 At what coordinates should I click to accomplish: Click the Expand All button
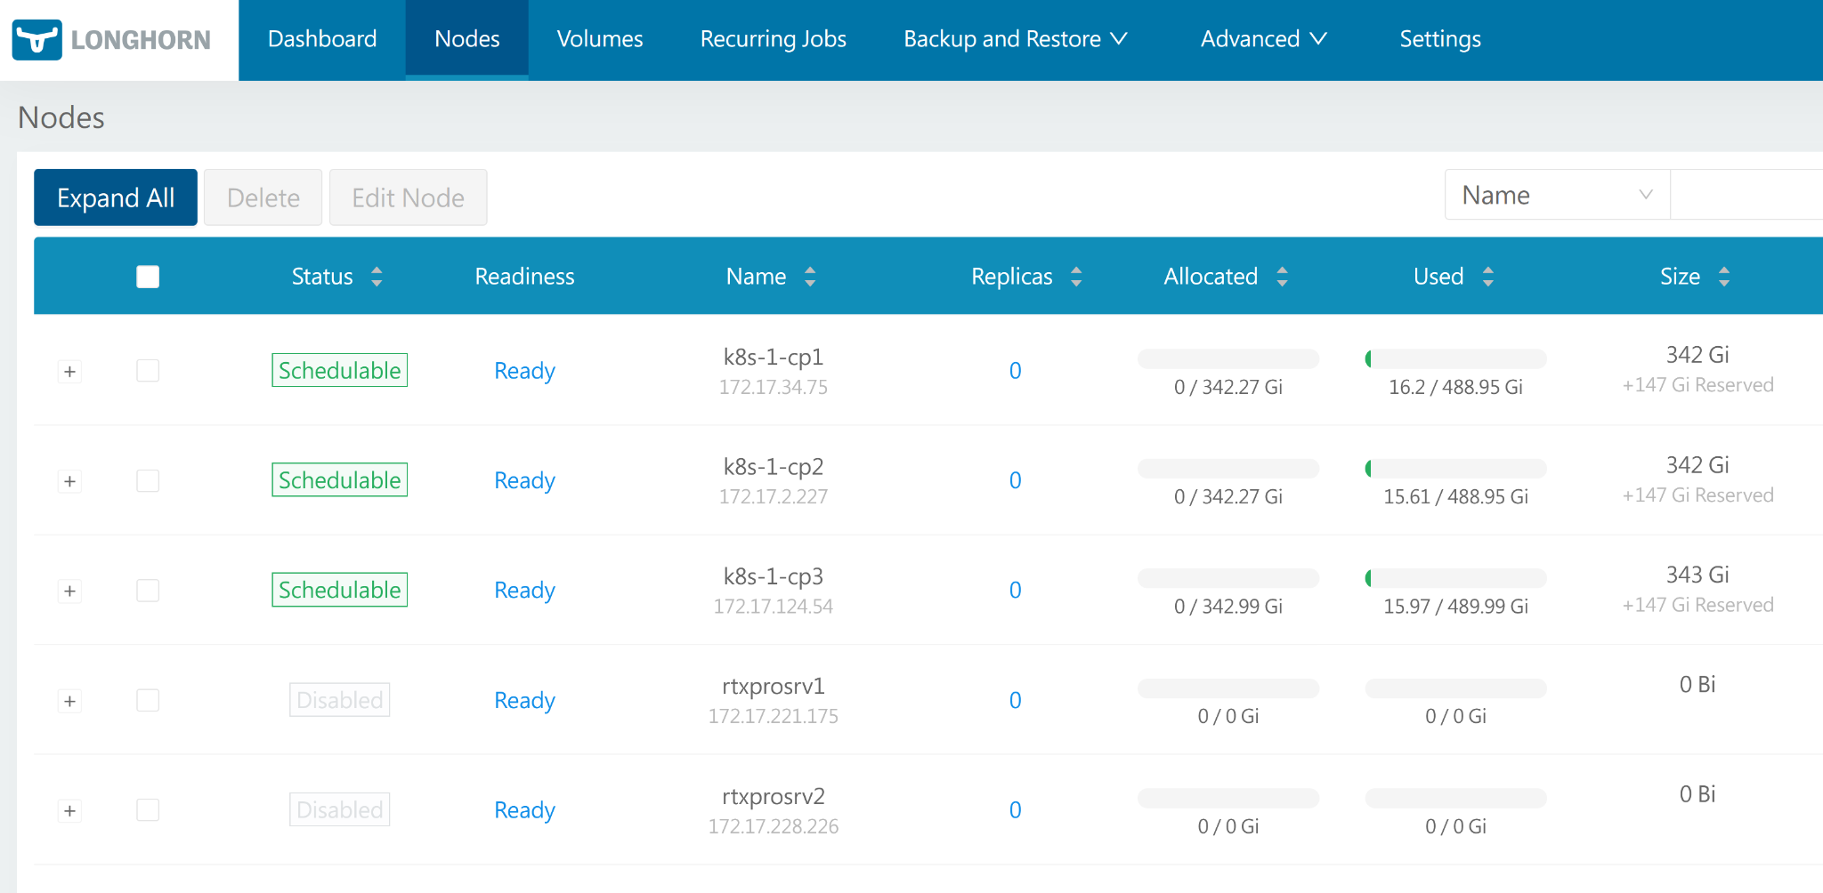pyautogui.click(x=116, y=197)
